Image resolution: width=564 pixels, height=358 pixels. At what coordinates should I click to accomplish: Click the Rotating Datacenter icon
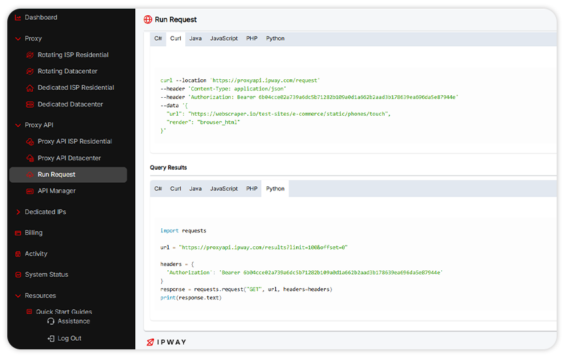coord(30,71)
